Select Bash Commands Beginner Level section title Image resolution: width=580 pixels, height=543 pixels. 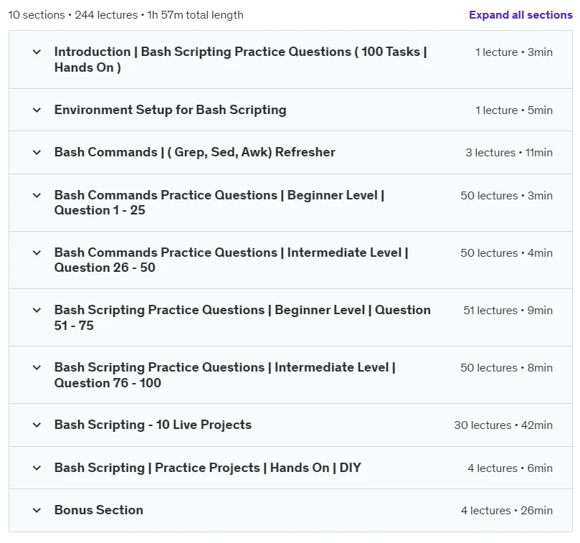[x=219, y=202]
